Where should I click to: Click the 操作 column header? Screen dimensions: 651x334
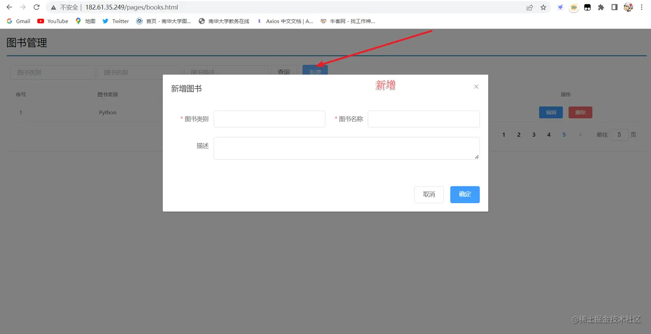(x=566, y=95)
